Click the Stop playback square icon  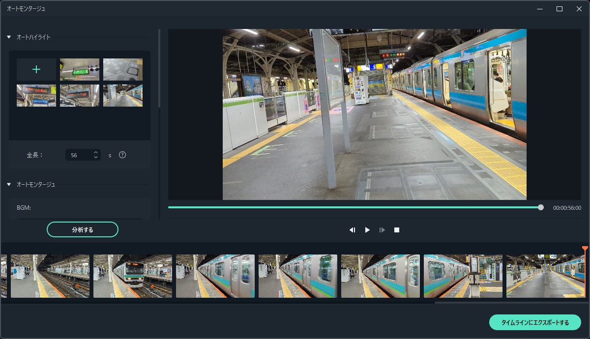pyautogui.click(x=397, y=230)
